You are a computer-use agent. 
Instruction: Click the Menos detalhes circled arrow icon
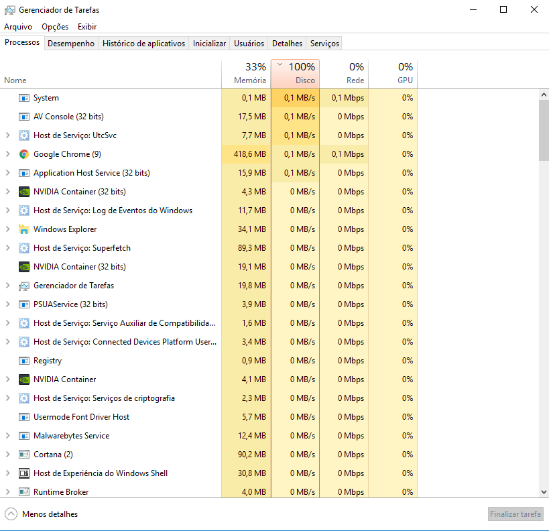coord(11,514)
